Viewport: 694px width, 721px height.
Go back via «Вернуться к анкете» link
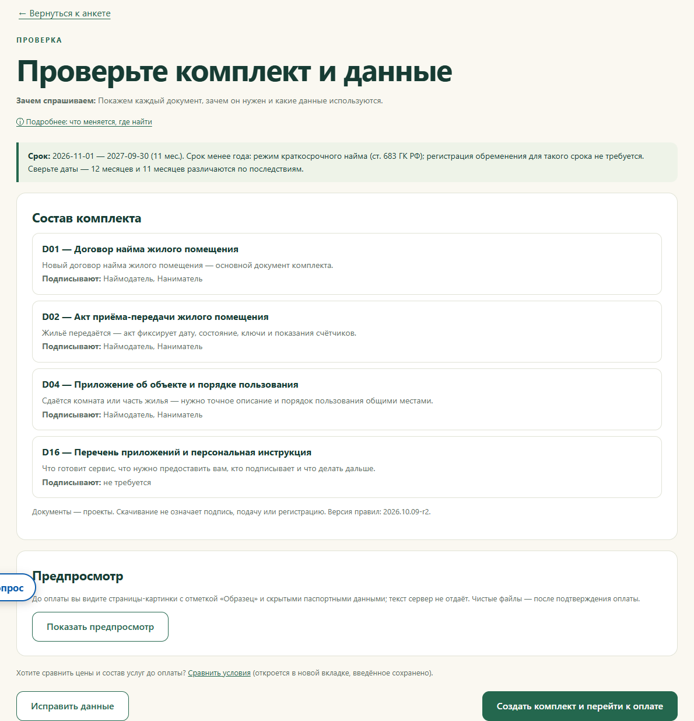point(64,13)
